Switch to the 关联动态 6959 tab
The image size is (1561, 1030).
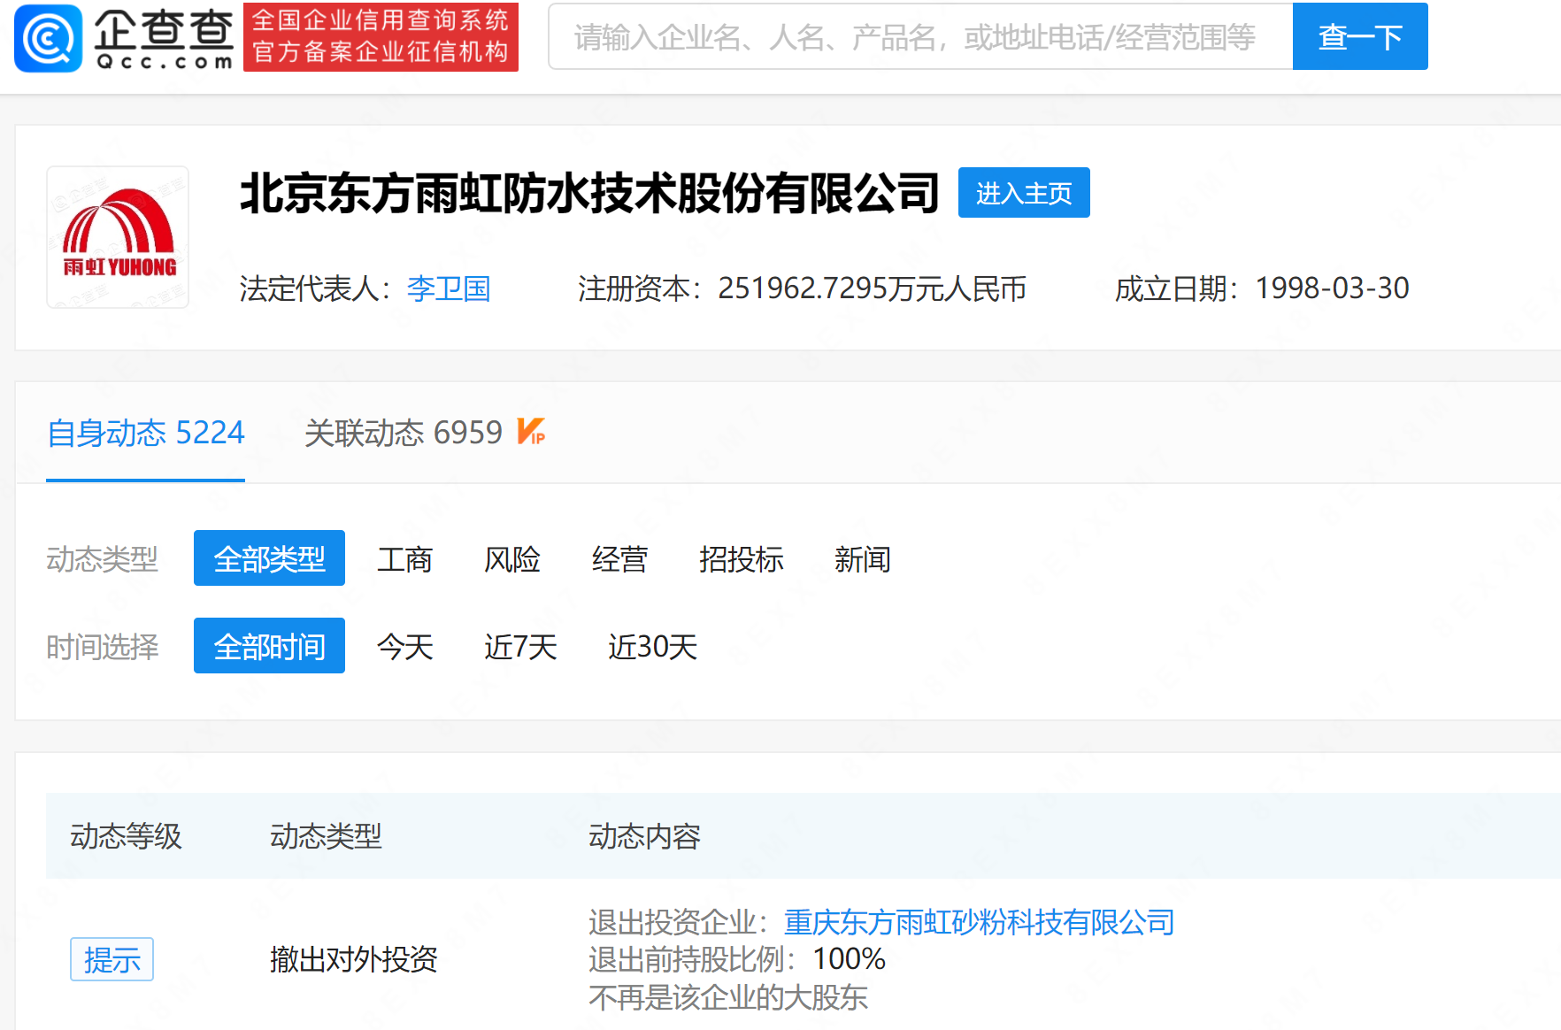tap(404, 433)
